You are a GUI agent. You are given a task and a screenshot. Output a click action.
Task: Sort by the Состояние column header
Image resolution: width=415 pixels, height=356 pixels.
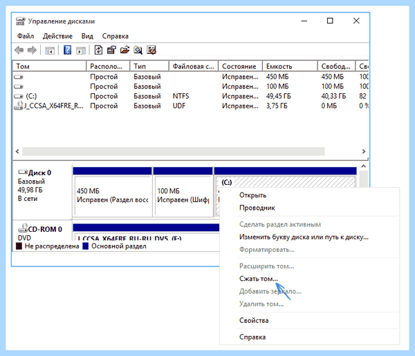[x=240, y=66]
